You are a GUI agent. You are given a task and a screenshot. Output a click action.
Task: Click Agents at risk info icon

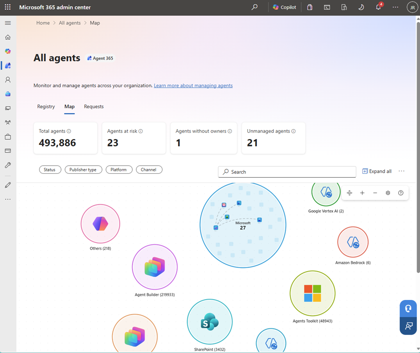tap(141, 131)
